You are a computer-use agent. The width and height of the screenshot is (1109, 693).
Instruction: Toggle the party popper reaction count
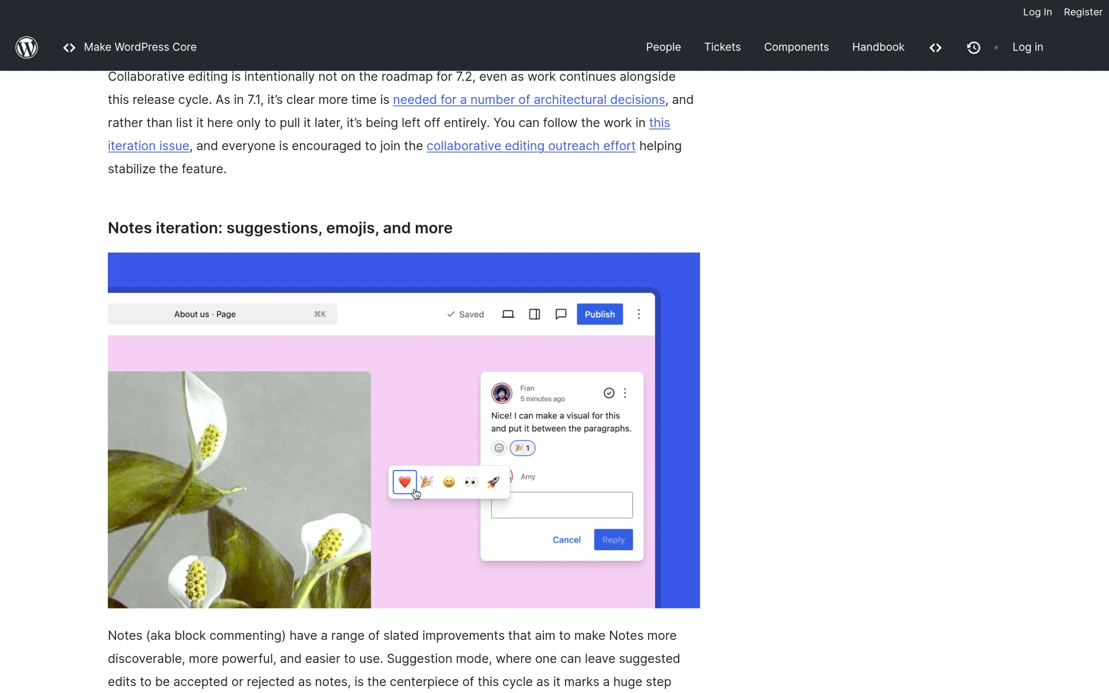tap(522, 448)
